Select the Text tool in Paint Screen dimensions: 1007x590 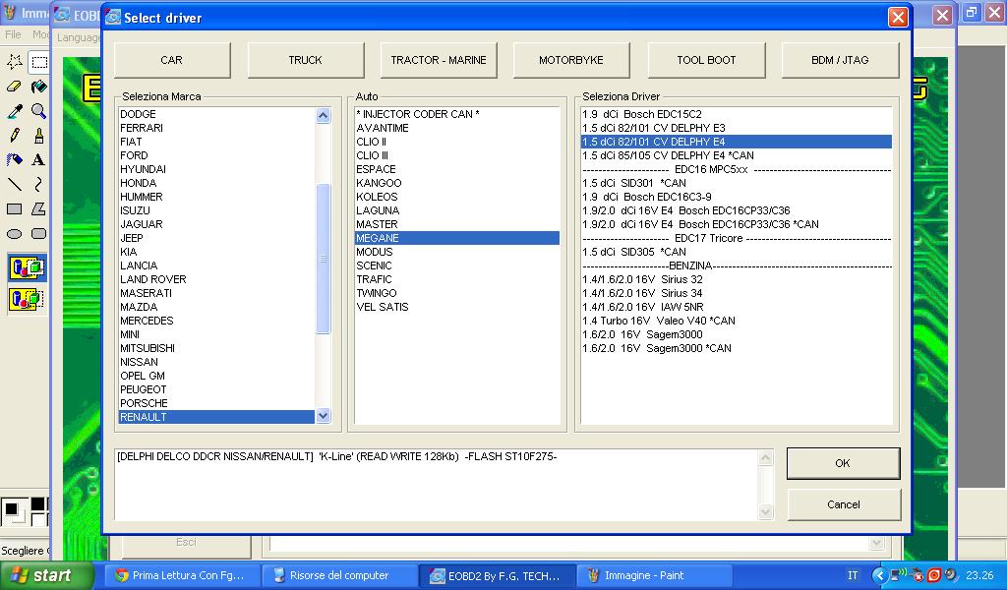pos(38,159)
